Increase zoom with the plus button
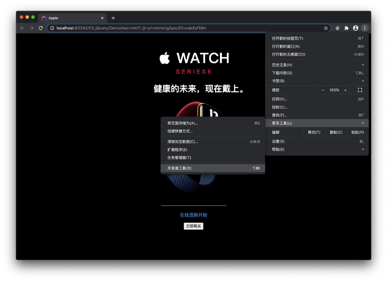Viewport: 387px width, 281px height. click(x=345, y=90)
